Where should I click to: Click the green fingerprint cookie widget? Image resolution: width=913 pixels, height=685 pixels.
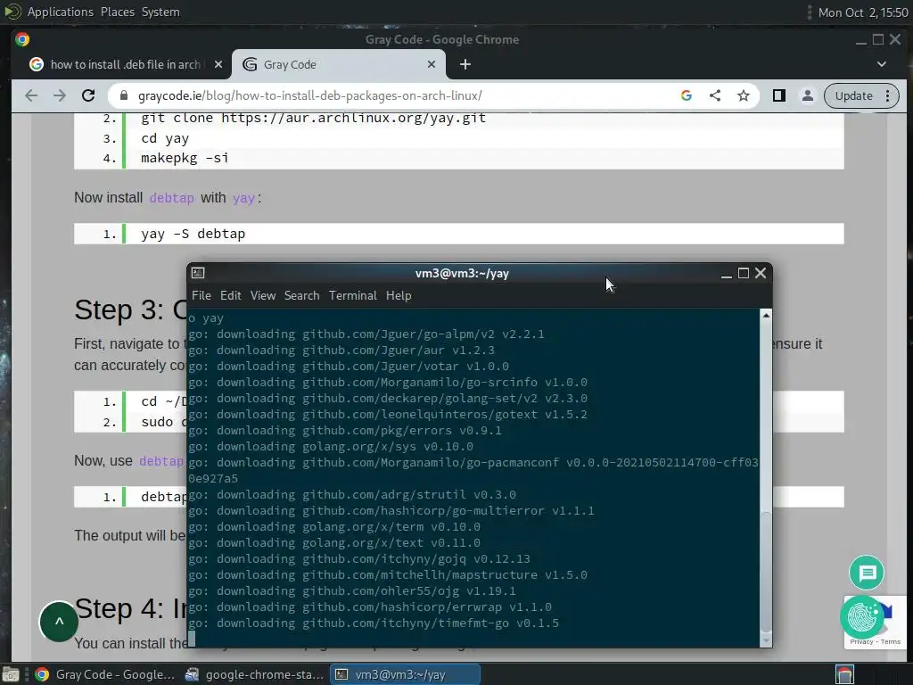pyautogui.click(x=862, y=617)
